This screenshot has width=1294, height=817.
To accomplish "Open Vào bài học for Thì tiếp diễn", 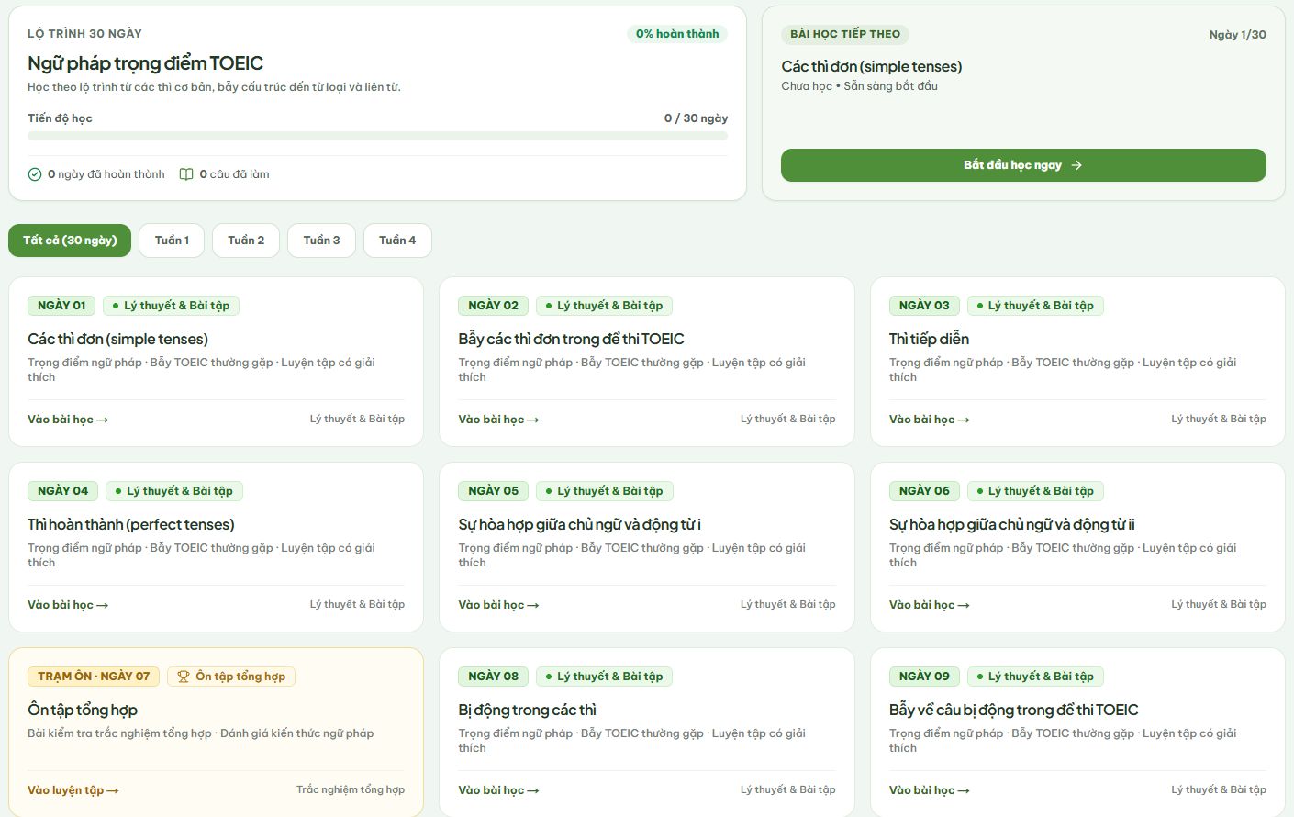I will (x=929, y=420).
